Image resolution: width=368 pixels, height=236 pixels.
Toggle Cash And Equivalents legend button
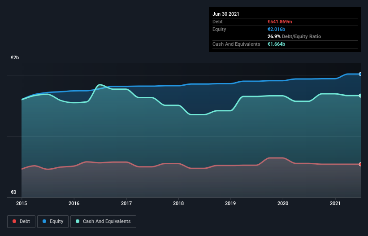coord(103,222)
